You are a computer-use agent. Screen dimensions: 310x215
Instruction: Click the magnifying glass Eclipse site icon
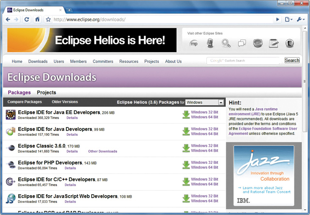(226, 43)
